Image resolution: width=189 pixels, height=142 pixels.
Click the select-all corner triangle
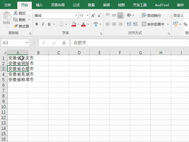5,53
